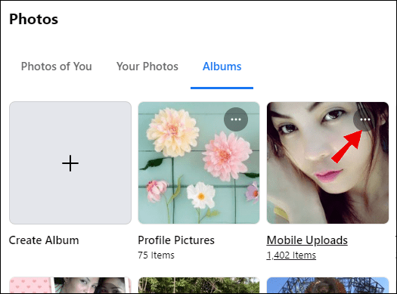The height and width of the screenshot is (294, 397).
Task: Open the blue sky tower album thumbnail
Action: pos(327,285)
